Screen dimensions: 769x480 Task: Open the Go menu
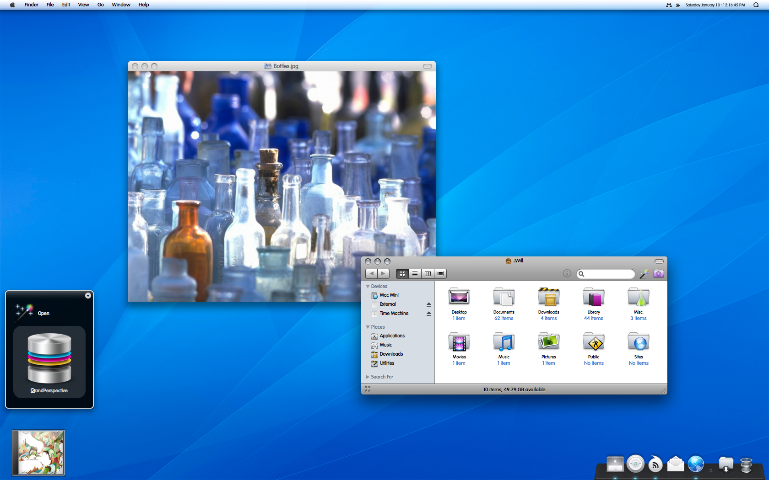point(101,5)
